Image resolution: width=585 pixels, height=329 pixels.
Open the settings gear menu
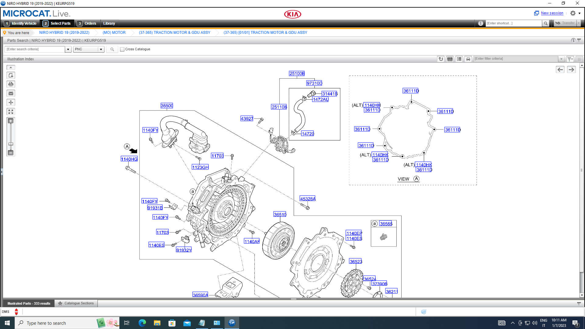[x=573, y=13]
